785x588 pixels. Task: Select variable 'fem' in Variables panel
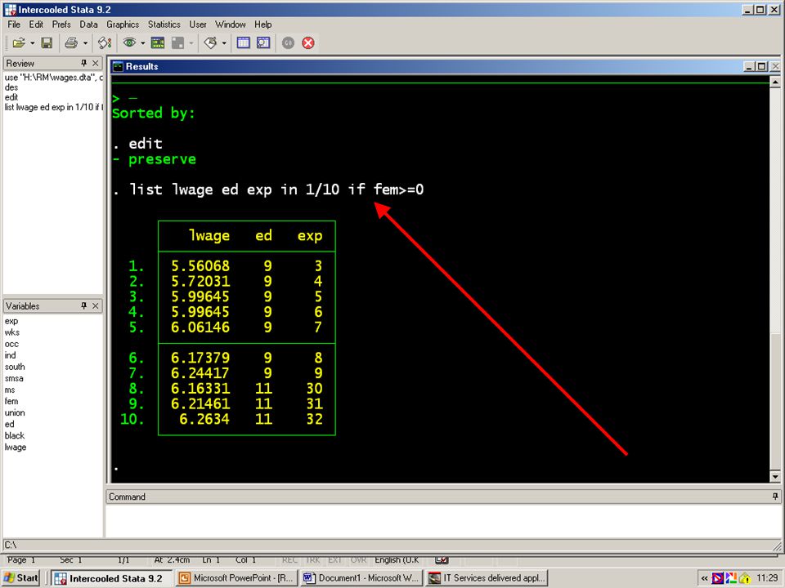pyautogui.click(x=11, y=401)
